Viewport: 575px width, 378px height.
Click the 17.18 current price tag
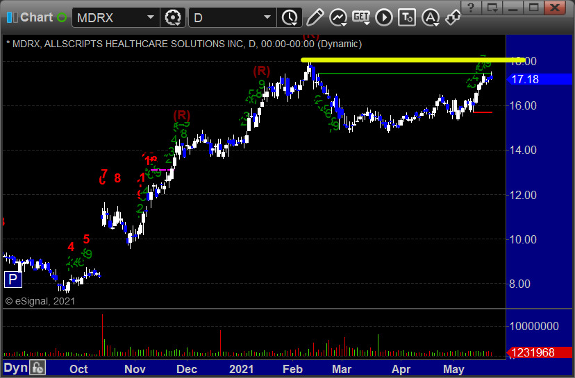pos(540,79)
